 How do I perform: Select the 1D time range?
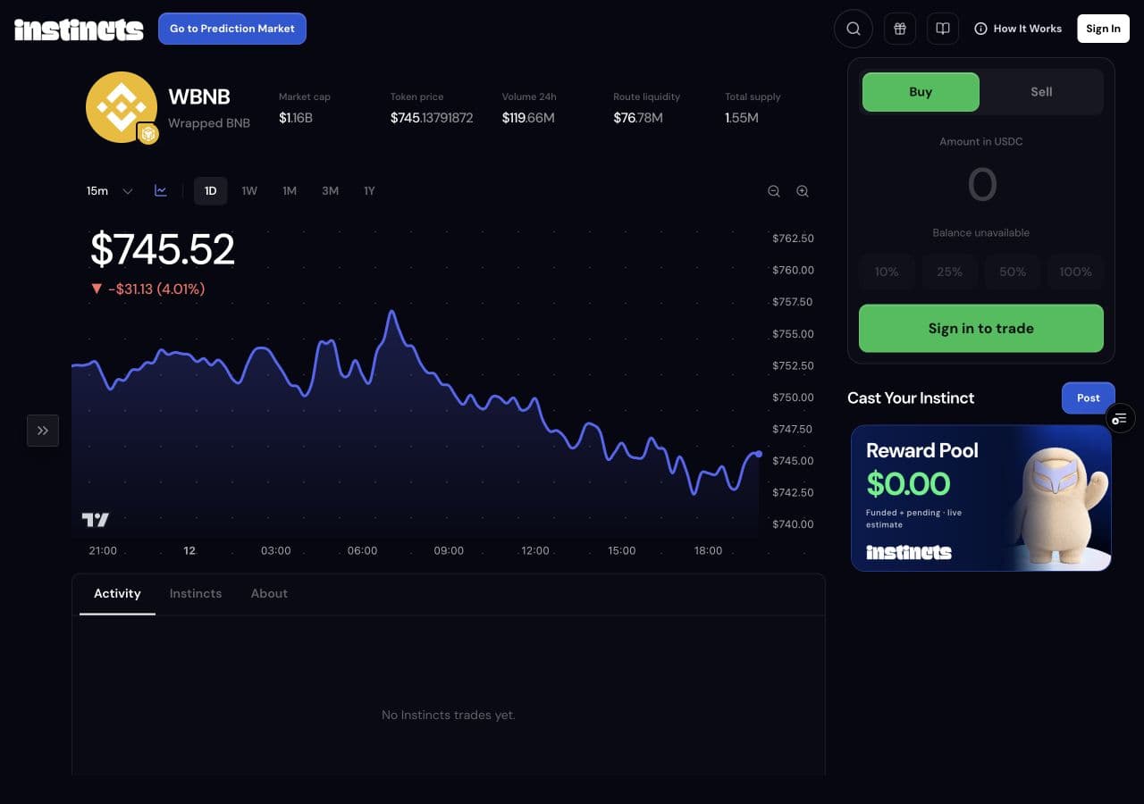pyautogui.click(x=211, y=191)
